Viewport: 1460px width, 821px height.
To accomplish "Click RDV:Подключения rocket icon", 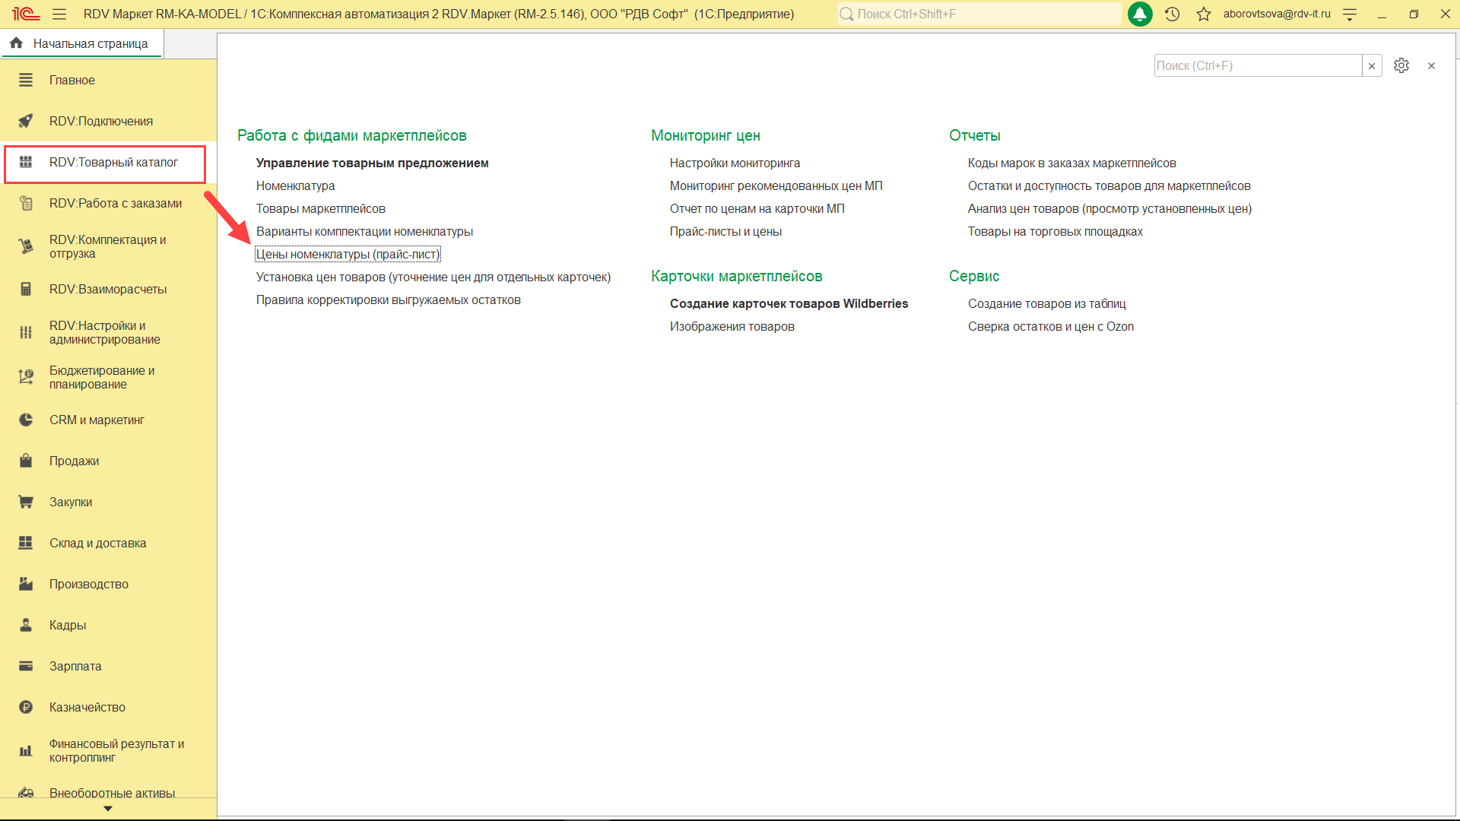I will (26, 121).
